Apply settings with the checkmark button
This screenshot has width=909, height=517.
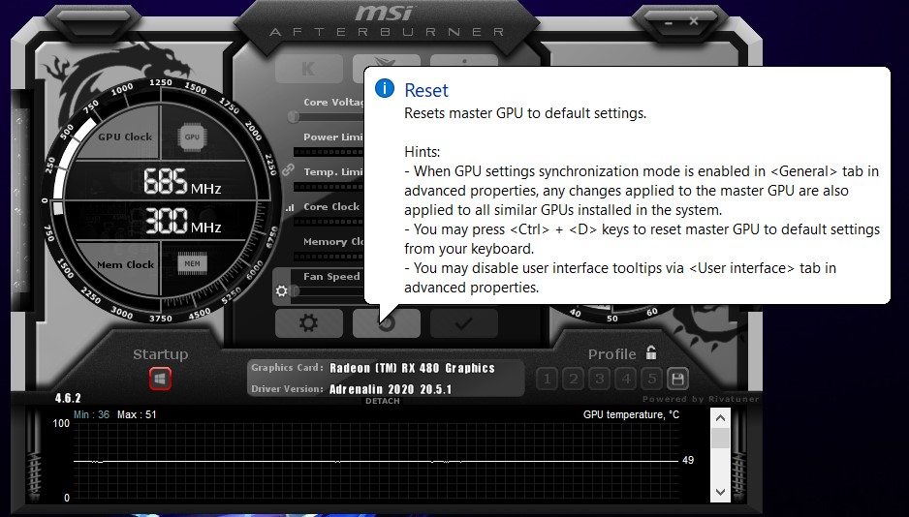(464, 323)
